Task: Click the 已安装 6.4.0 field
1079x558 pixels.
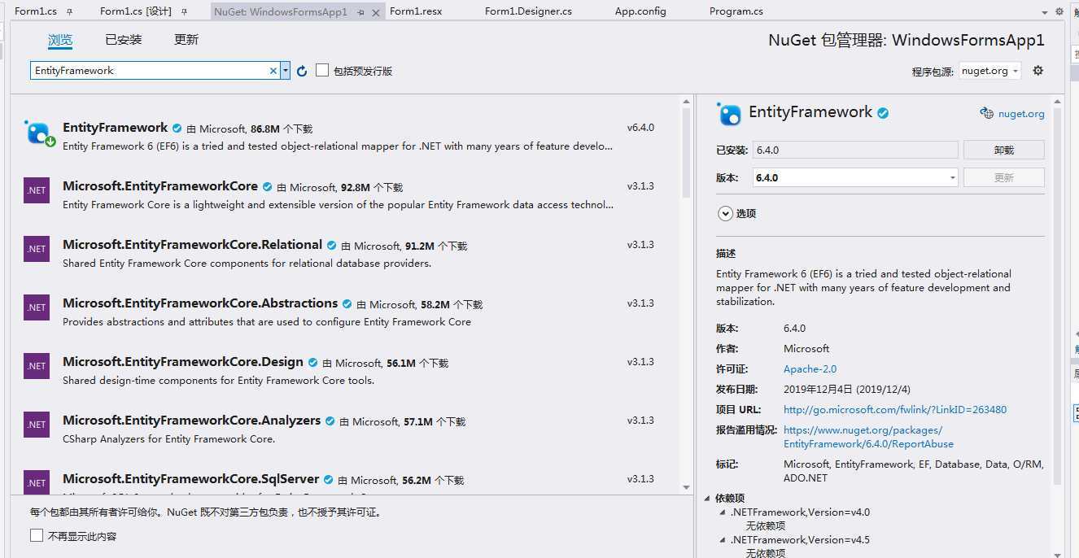Action: tap(855, 150)
